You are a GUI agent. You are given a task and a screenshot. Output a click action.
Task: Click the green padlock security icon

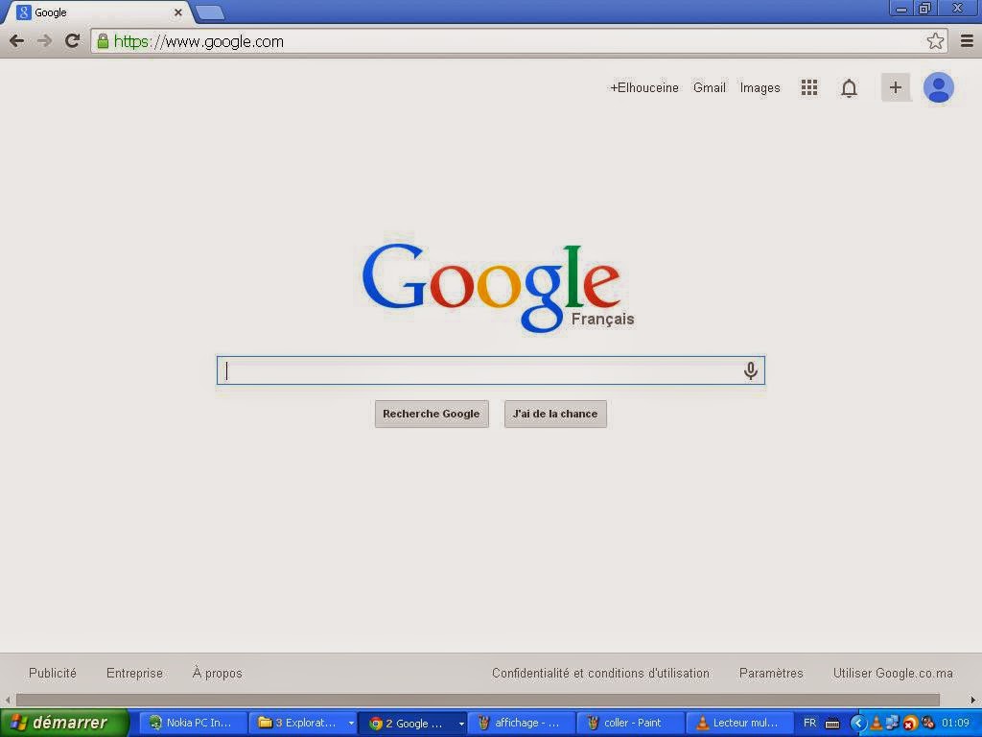point(103,41)
